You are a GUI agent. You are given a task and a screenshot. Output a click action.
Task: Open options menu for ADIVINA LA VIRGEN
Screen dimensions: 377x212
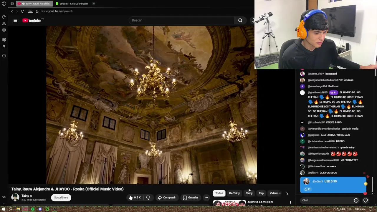tap(290, 203)
